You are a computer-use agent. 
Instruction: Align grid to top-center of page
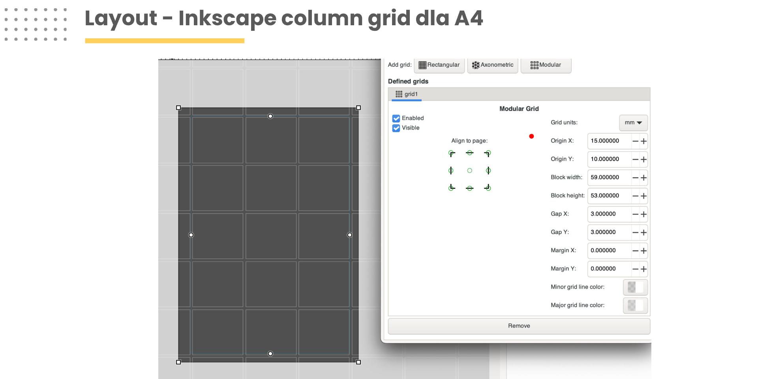[469, 153]
